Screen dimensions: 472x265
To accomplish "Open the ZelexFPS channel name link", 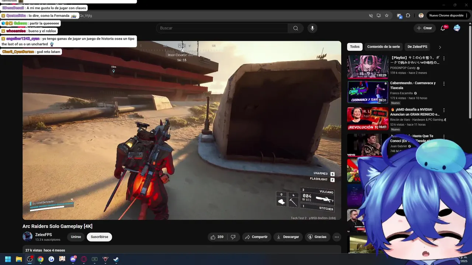I will pos(44,235).
